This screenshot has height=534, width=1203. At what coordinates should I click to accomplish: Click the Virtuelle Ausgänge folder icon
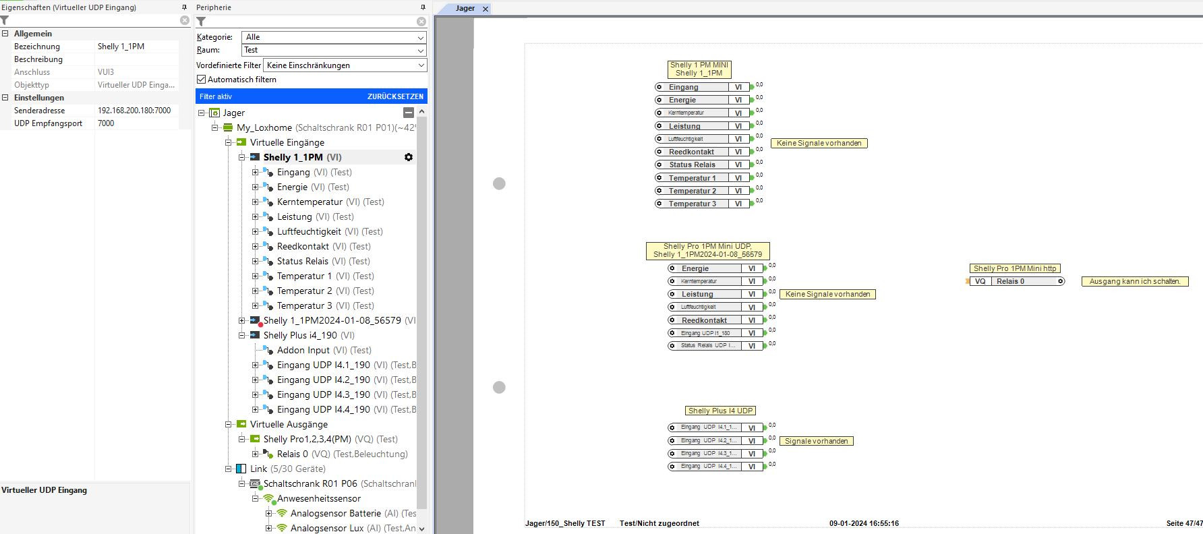[x=241, y=424]
